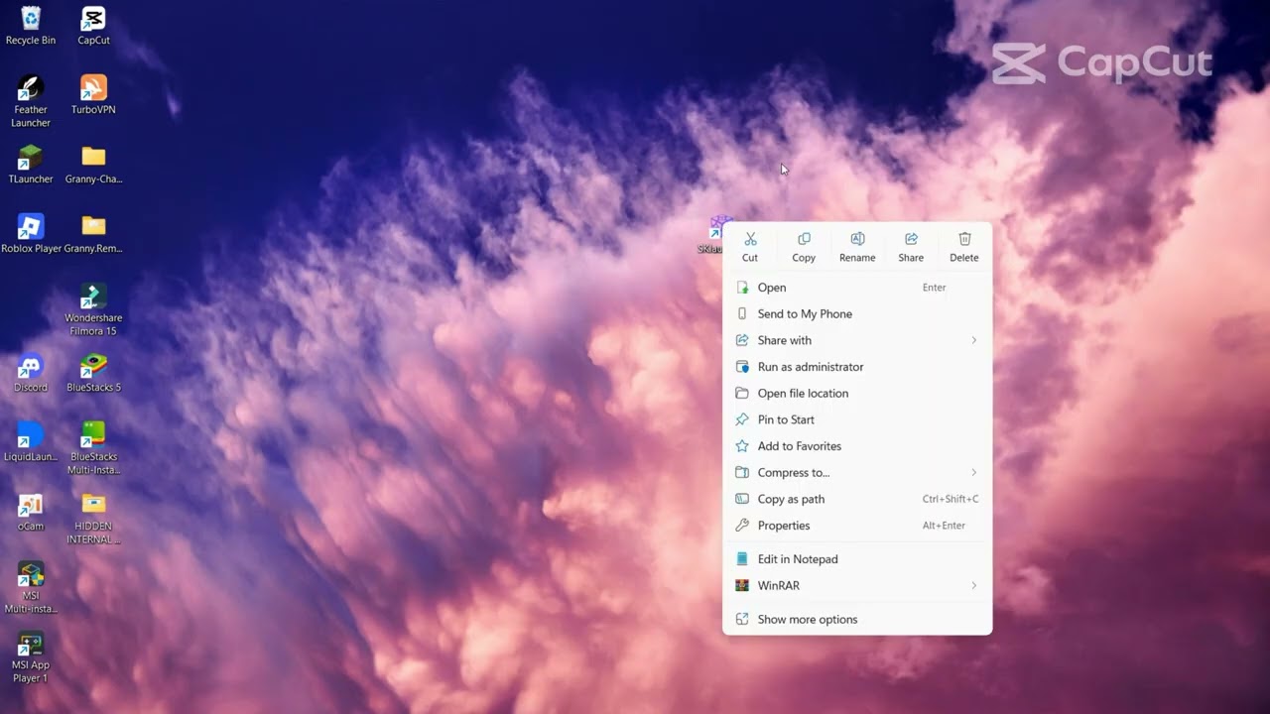1270x714 pixels.
Task: Choose Show more options
Action: (x=857, y=619)
